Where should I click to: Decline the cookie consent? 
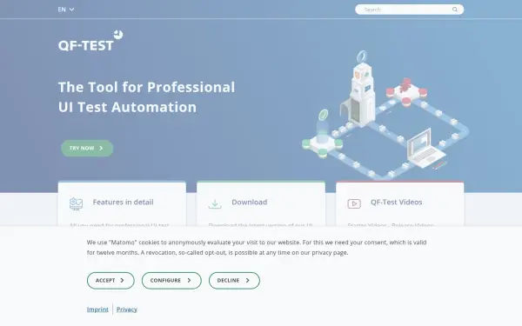(x=234, y=281)
